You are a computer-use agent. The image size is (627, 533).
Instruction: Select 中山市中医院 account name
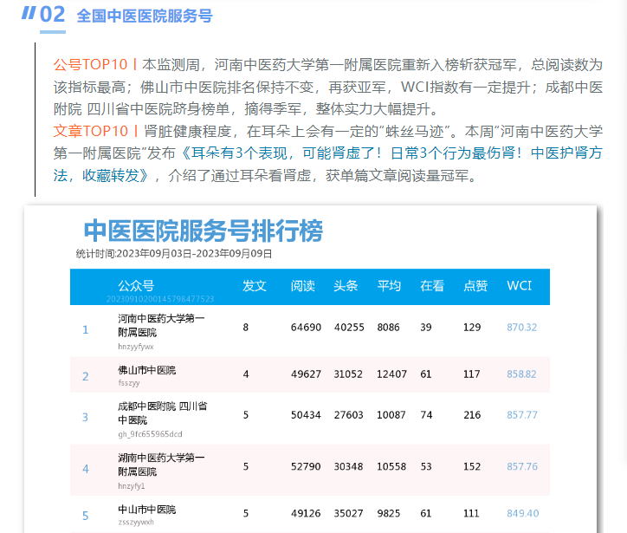(x=146, y=510)
